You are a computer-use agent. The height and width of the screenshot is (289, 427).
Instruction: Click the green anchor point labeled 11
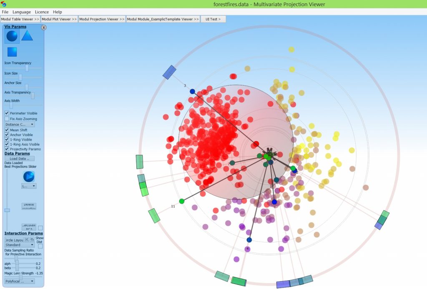pos(181,201)
